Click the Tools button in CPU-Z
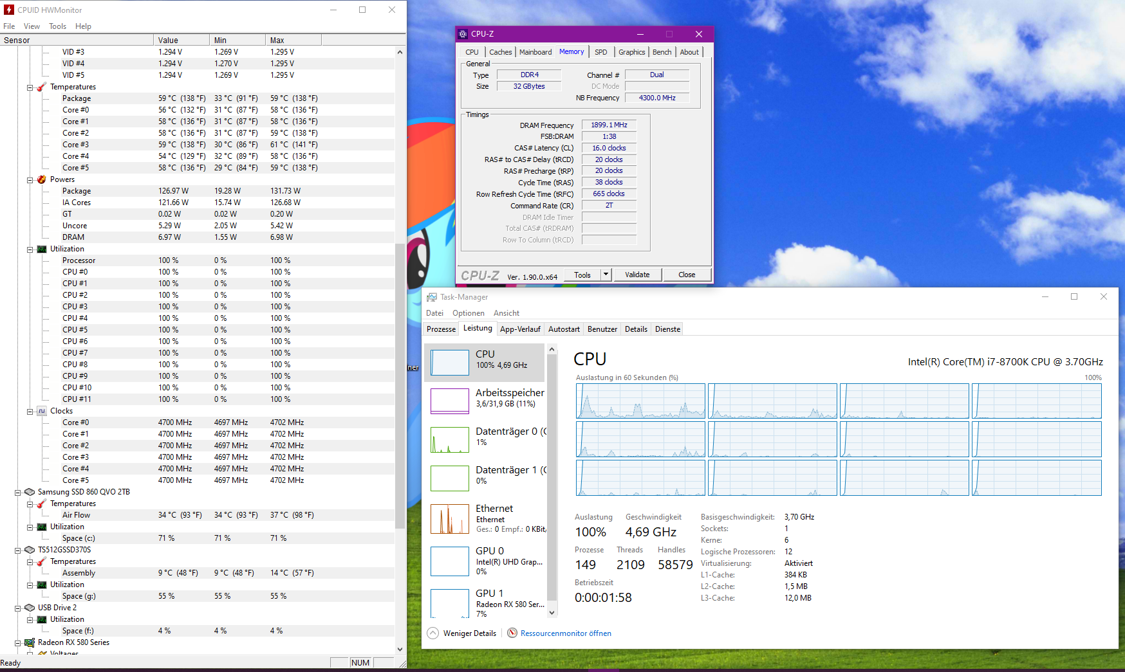1125x672 pixels. 582,275
